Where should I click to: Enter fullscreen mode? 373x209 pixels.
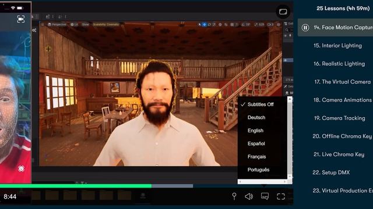(281, 196)
